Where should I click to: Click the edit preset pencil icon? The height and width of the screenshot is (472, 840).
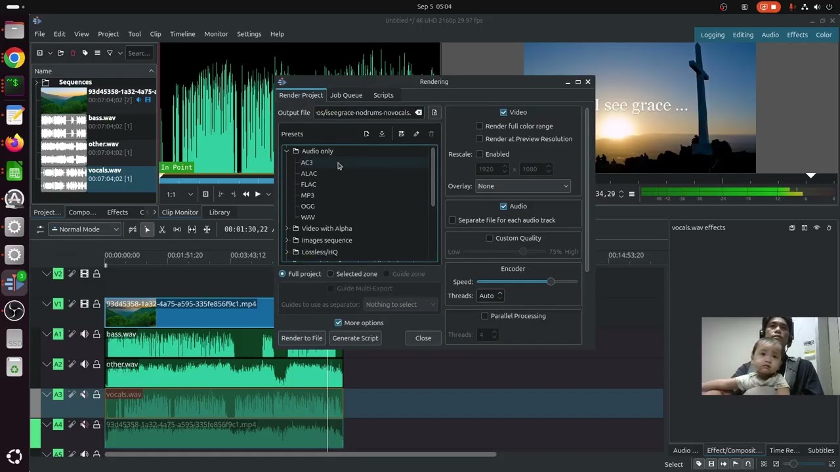[416, 134]
